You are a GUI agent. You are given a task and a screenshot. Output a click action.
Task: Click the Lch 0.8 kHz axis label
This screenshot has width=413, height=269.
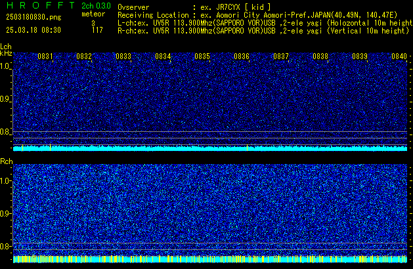click(x=5, y=132)
